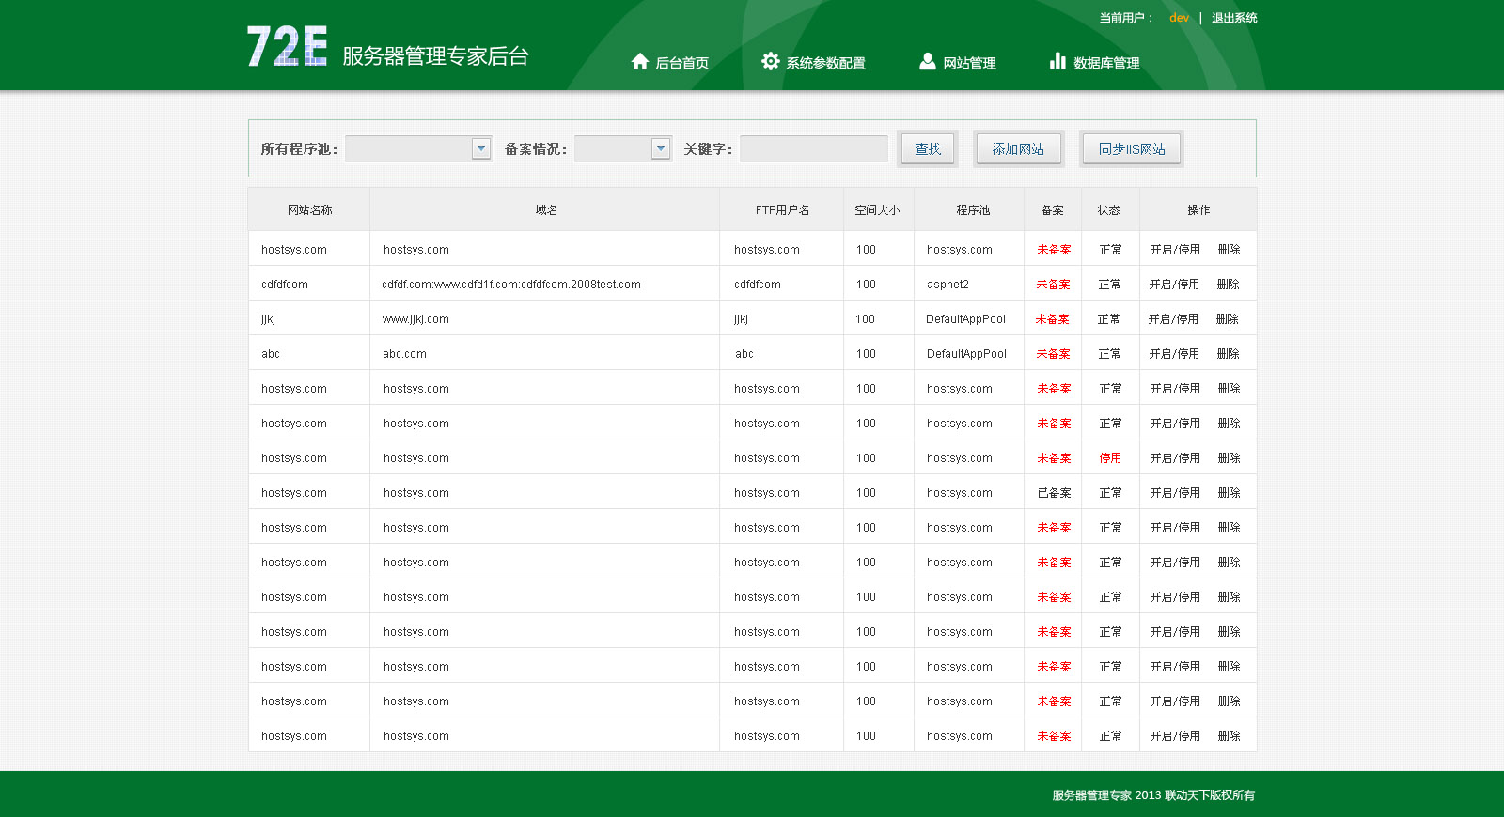Click DefaultAppPool in the abc row

[x=966, y=354]
